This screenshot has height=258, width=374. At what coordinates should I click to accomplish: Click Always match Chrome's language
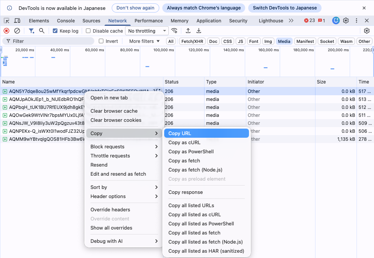pyautogui.click(x=204, y=8)
